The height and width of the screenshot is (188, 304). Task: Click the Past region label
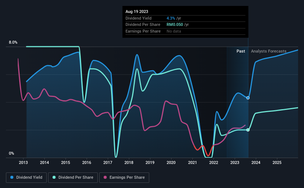point(241,51)
